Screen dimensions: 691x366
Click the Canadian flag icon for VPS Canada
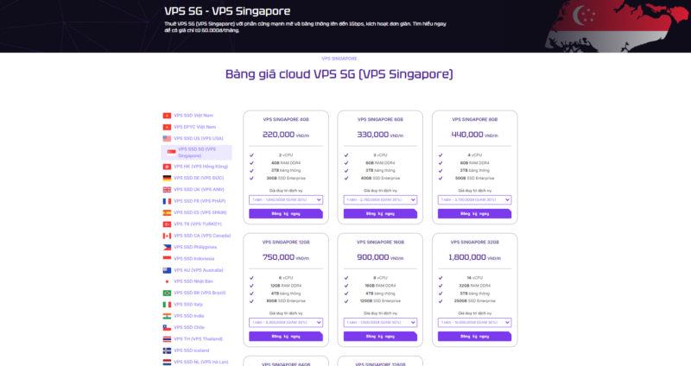[167, 236]
